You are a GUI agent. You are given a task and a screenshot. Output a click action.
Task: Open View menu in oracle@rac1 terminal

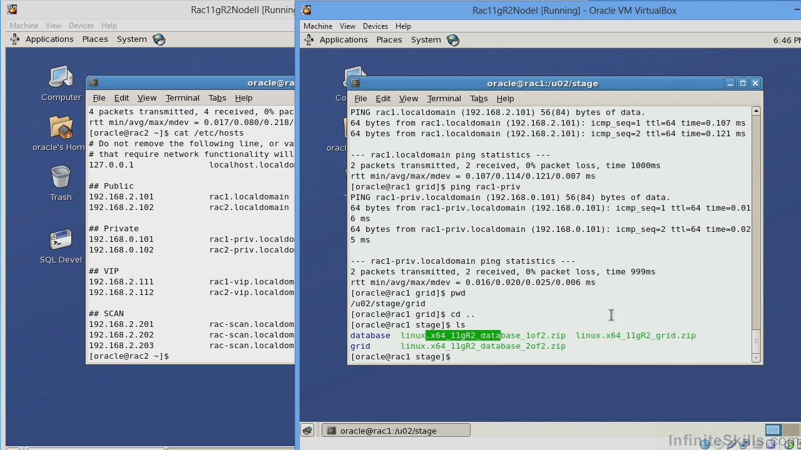(409, 99)
